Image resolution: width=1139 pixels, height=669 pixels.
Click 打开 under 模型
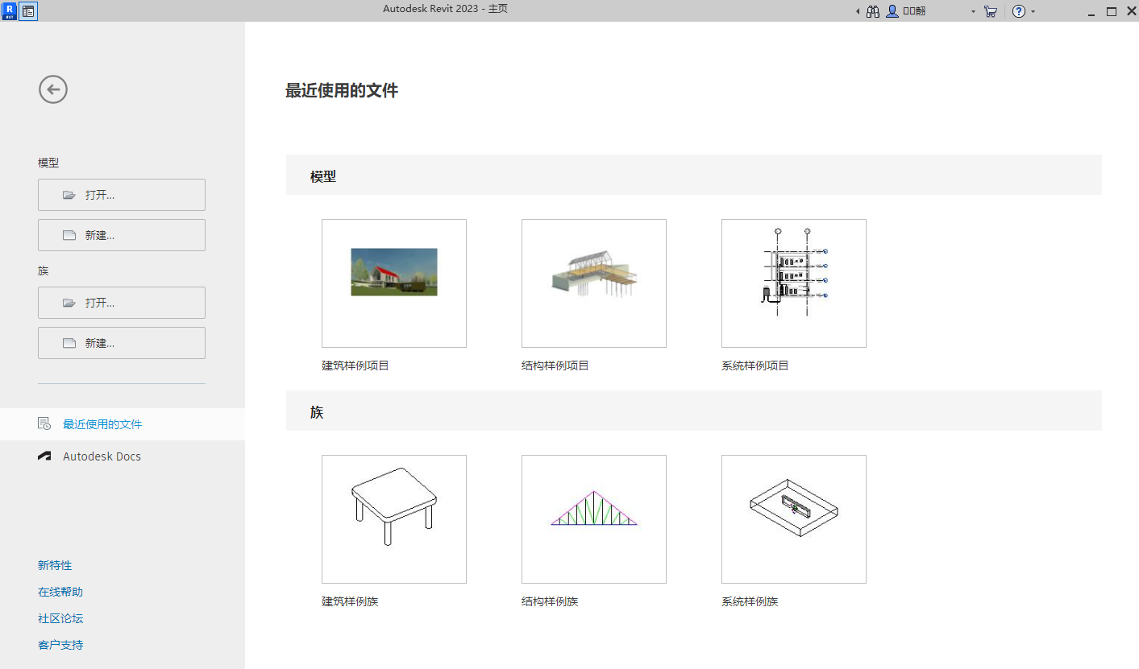click(x=121, y=194)
